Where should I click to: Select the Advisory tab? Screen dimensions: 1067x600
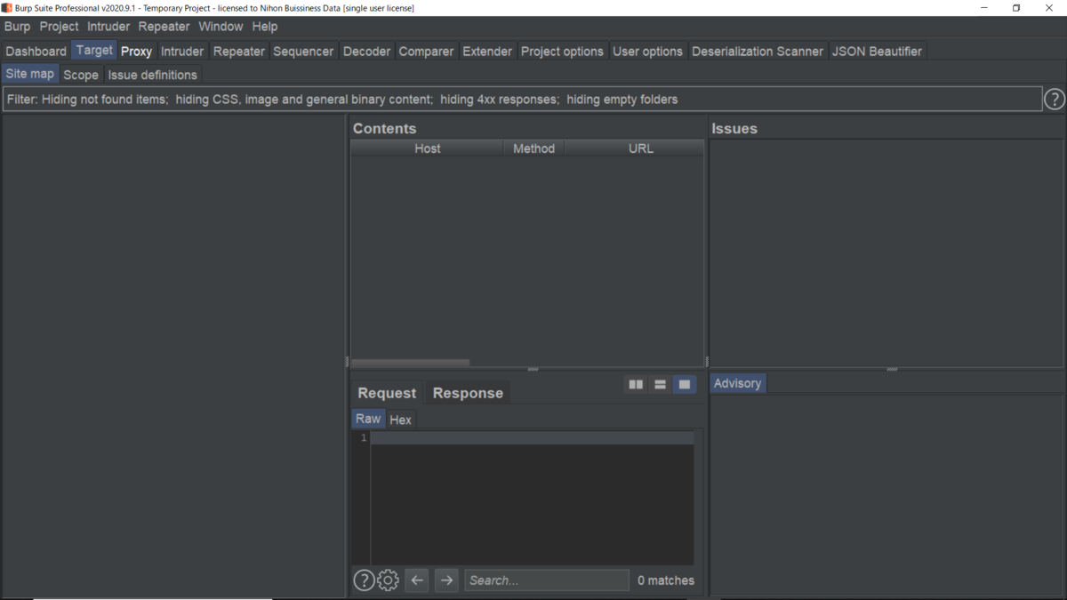737,383
